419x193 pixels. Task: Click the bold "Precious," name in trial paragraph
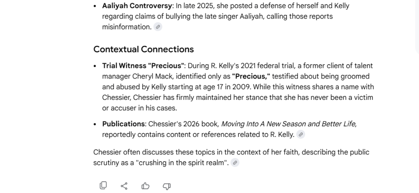coord(251,76)
